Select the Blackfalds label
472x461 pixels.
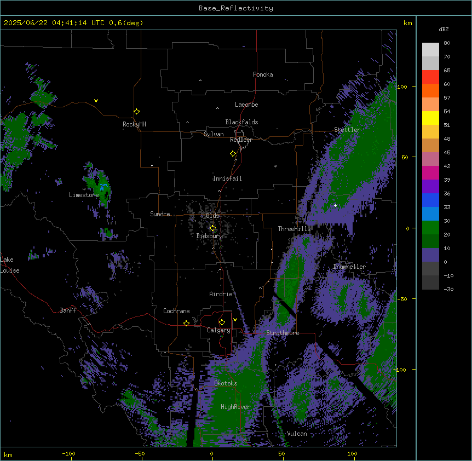(x=241, y=122)
